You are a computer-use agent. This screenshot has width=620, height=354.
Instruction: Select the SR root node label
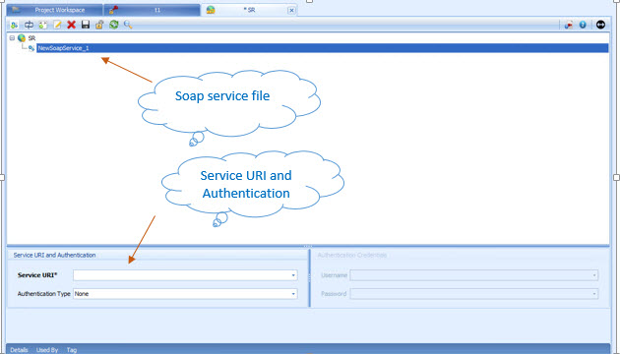pyautogui.click(x=31, y=38)
